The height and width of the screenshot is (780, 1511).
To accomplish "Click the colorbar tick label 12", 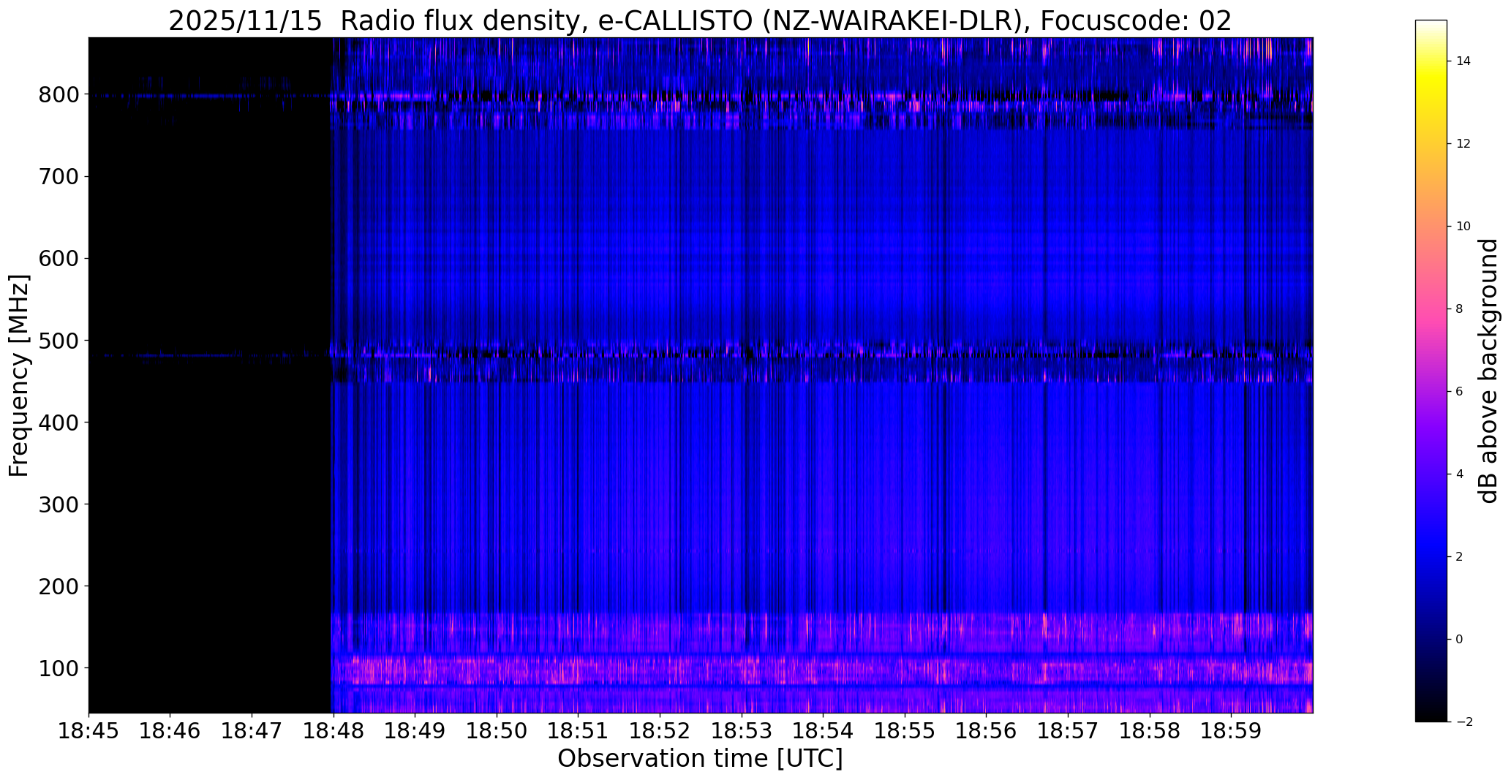I will [x=1463, y=144].
